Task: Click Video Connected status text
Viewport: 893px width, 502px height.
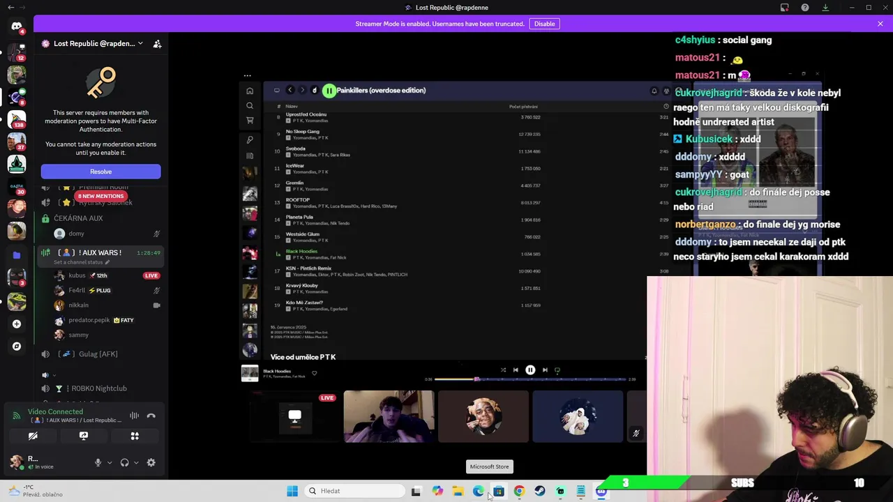Action: (55, 412)
